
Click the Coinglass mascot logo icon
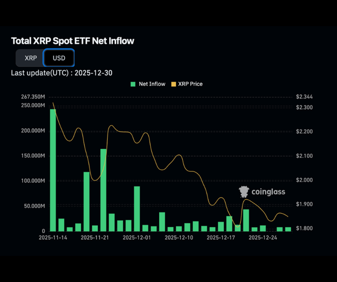pyautogui.click(x=243, y=192)
